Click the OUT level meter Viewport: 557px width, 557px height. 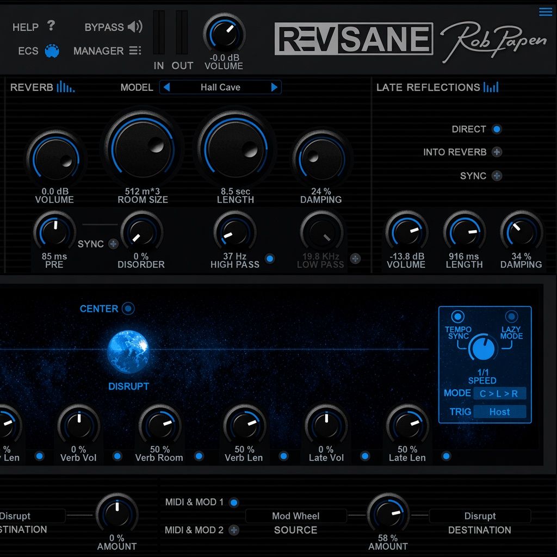pyautogui.click(x=182, y=32)
